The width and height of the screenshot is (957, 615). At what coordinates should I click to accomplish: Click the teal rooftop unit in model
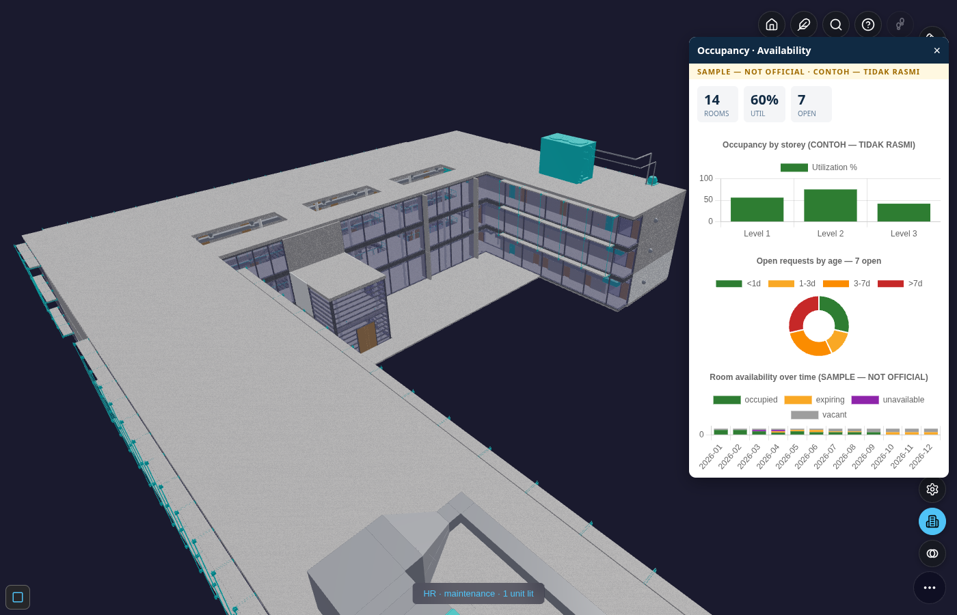(x=566, y=158)
